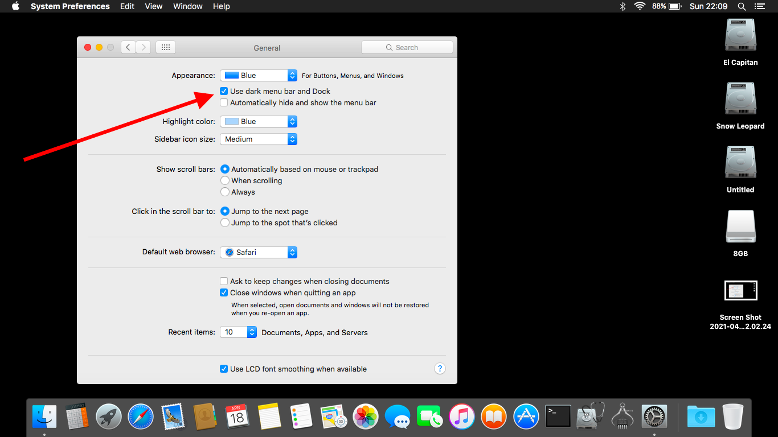The width and height of the screenshot is (778, 437).
Task: Open the View menu
Action: pyautogui.click(x=154, y=6)
